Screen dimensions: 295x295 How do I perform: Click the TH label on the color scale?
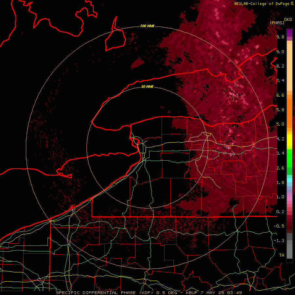pyautogui.click(x=282, y=255)
